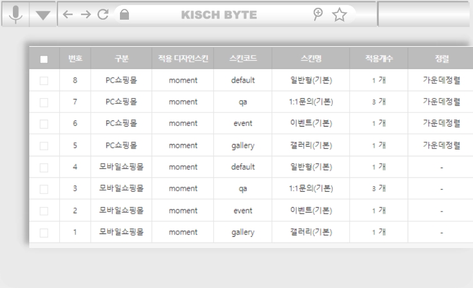Click gallery skin code in row 1
This screenshot has height=288, width=473.
243,232
